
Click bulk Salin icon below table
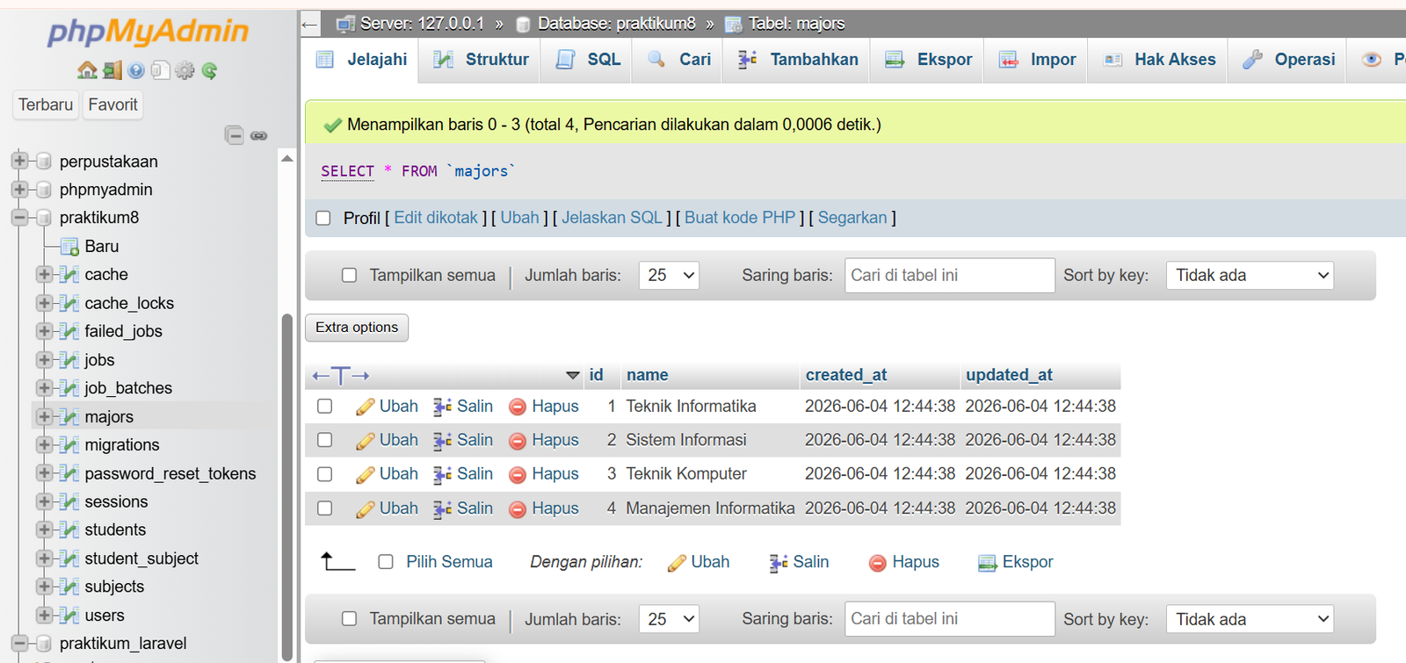click(x=779, y=563)
